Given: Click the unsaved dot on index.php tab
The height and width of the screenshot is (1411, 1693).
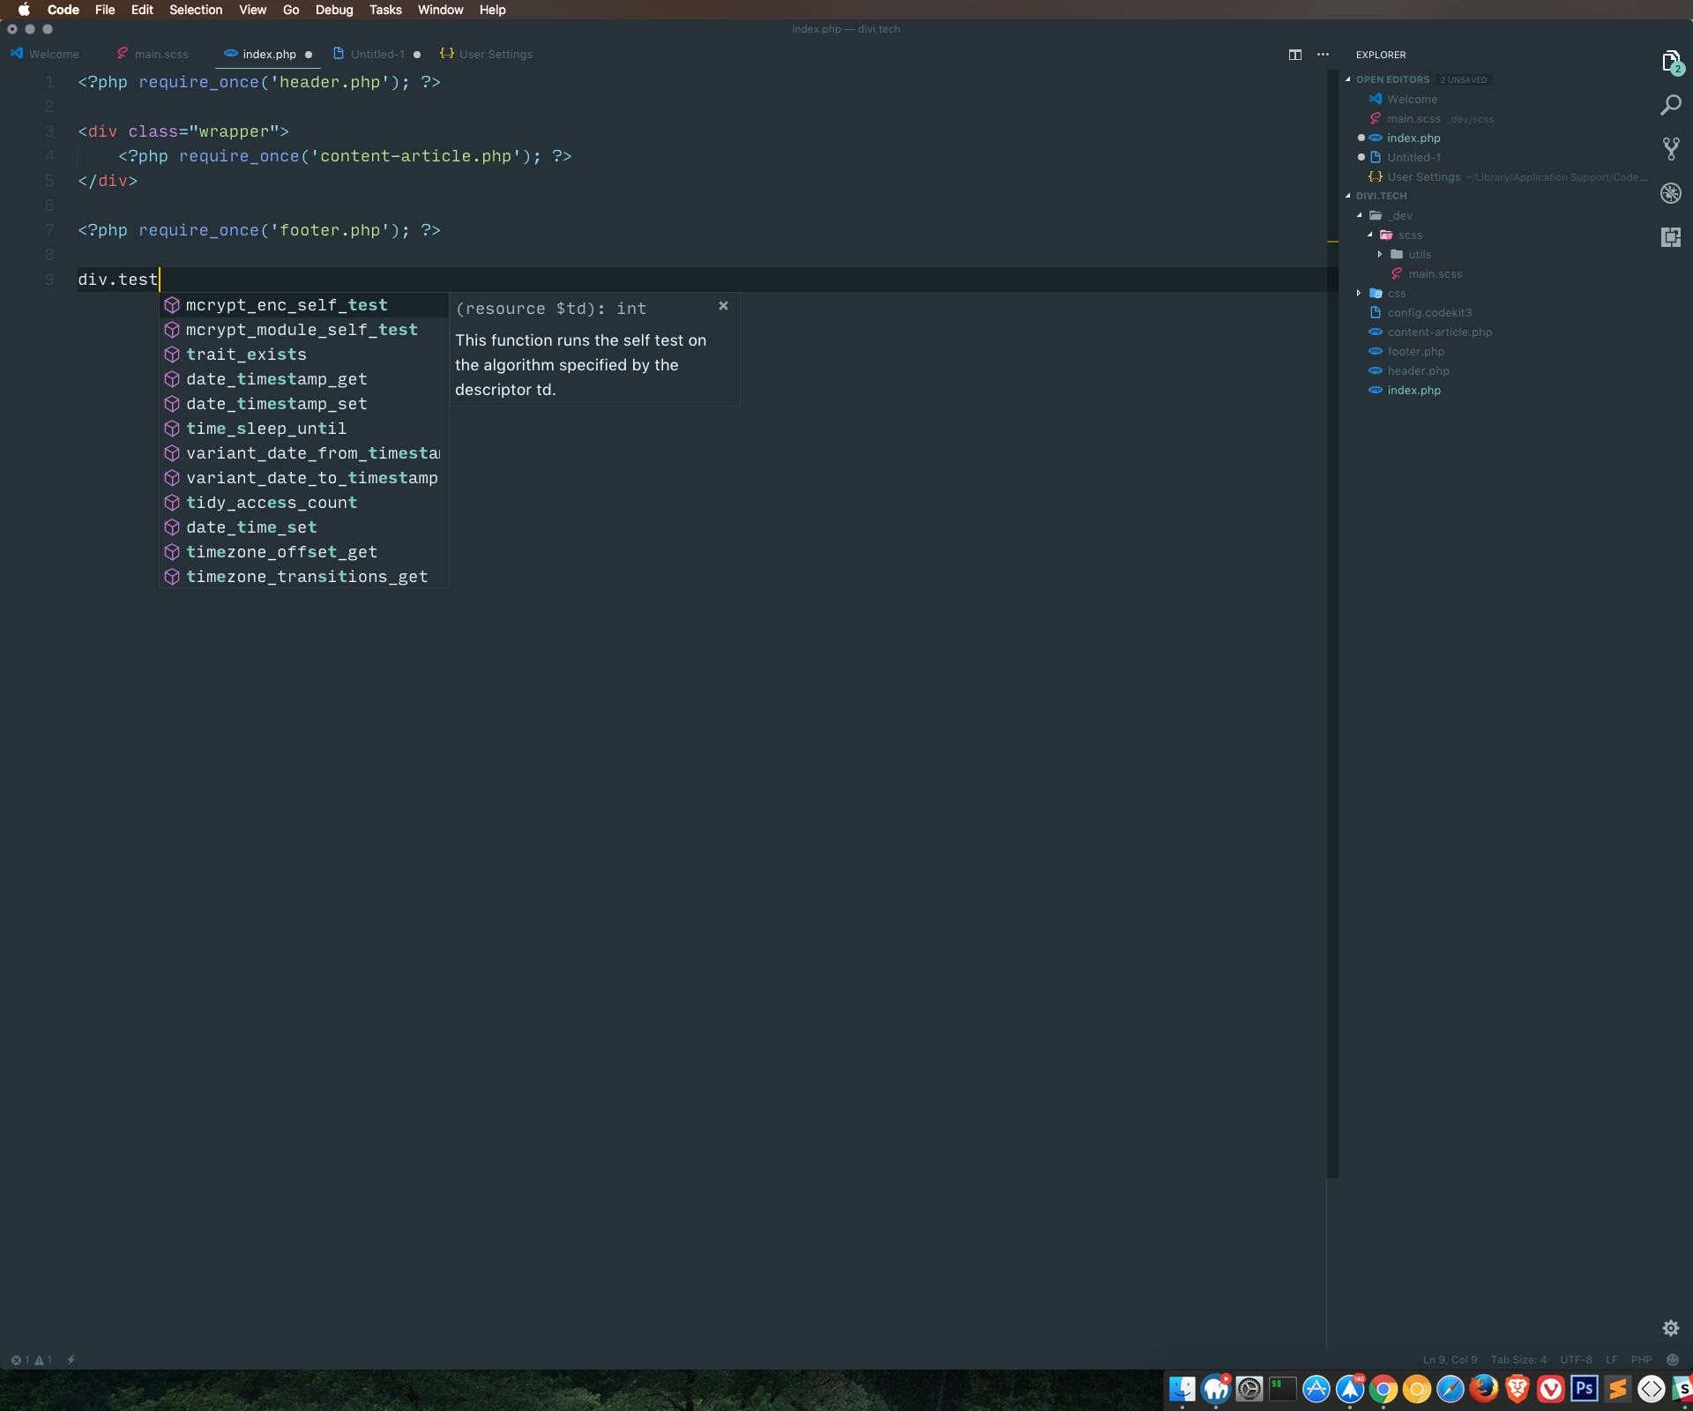Looking at the screenshot, I should pyautogui.click(x=309, y=55).
